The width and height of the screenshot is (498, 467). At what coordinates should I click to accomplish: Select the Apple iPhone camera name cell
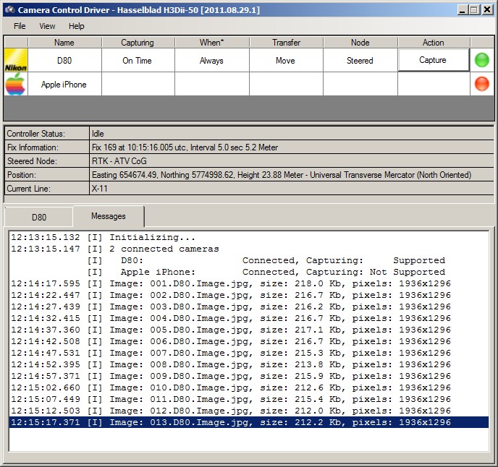pyautogui.click(x=64, y=85)
